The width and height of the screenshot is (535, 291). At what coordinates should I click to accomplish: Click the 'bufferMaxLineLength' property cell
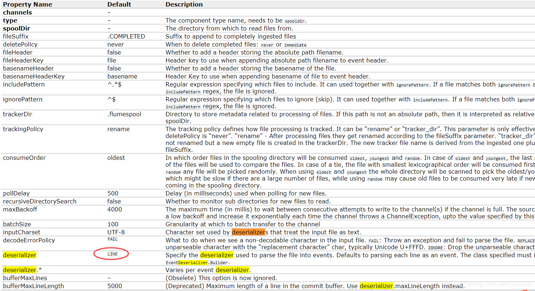pyautogui.click(x=33, y=286)
